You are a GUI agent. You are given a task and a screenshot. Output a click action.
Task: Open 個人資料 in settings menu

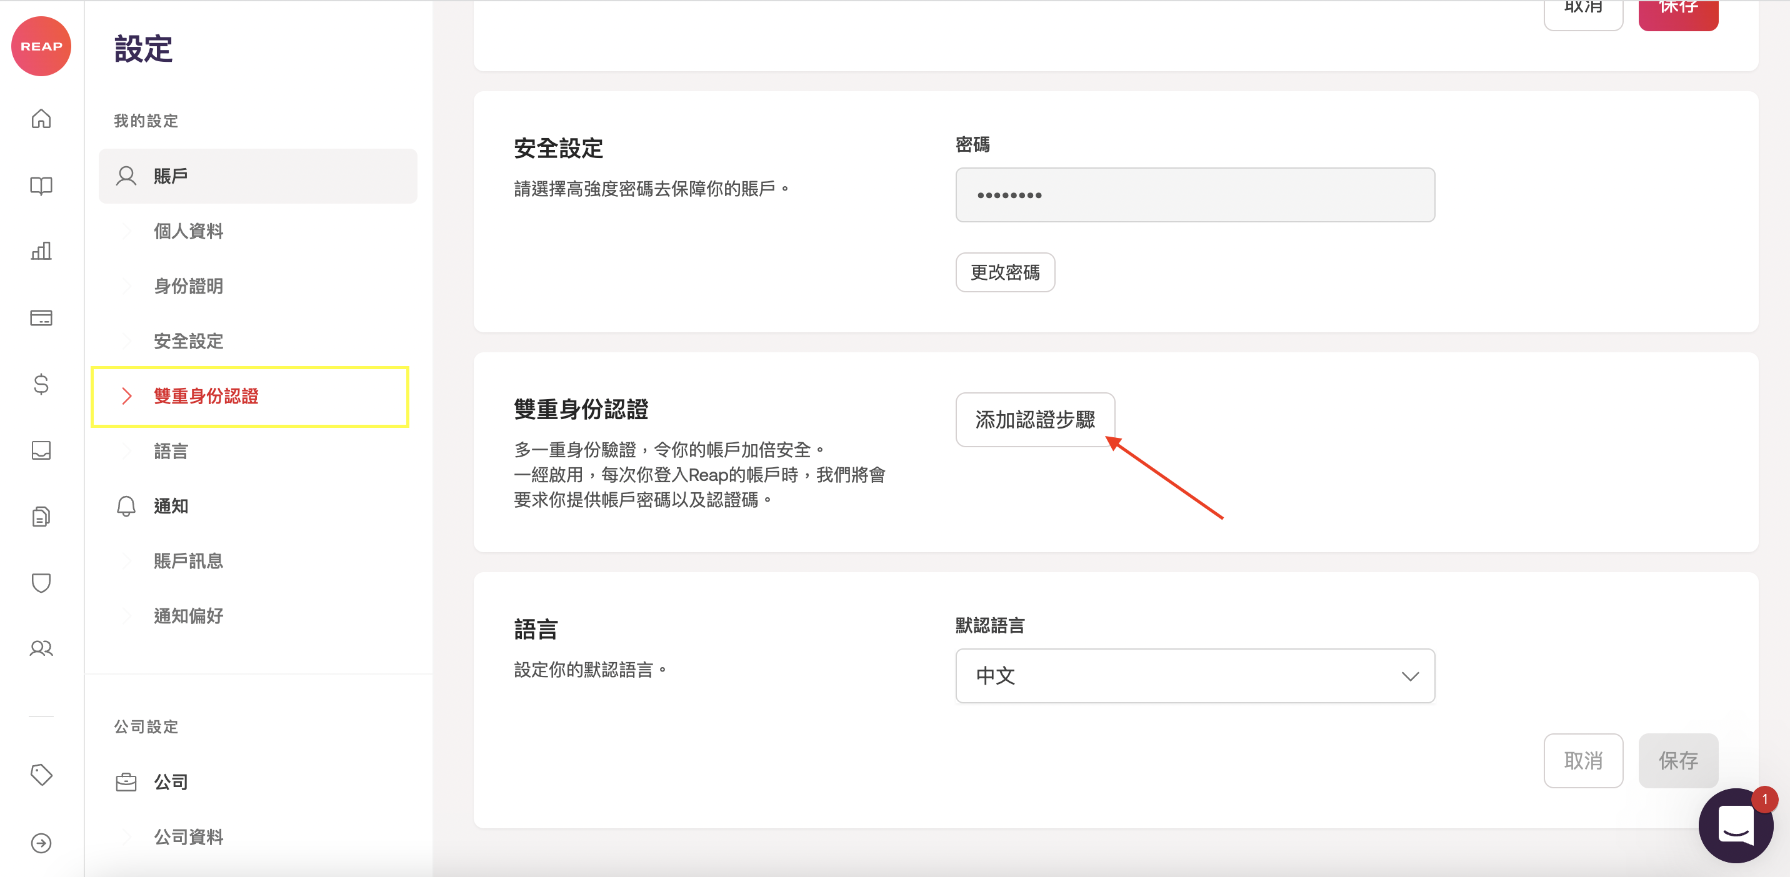coord(188,231)
